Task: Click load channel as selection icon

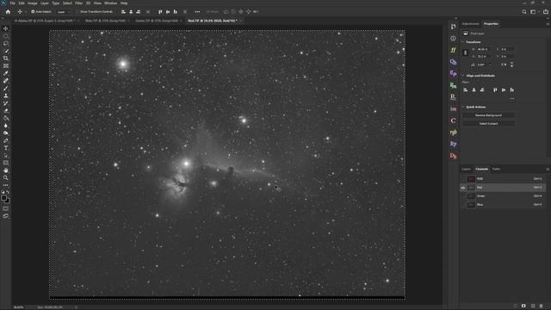Action: [515, 307]
